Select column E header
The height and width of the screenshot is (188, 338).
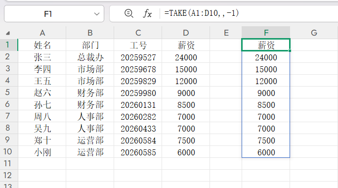coord(226,33)
